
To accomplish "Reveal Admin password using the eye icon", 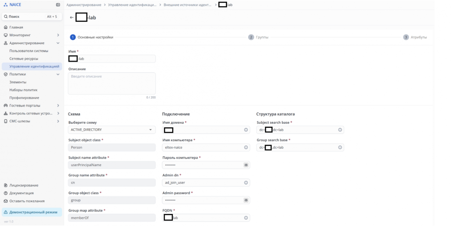I will coord(246,200).
